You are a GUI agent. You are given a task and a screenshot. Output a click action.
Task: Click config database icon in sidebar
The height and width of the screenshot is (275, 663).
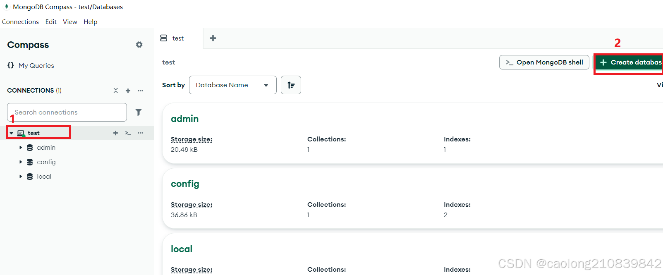(x=30, y=162)
